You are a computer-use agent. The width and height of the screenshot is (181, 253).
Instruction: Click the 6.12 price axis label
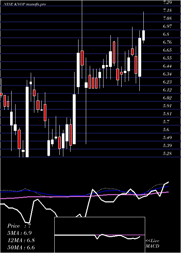167,90
